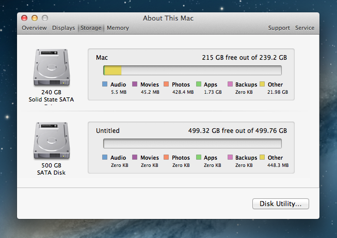Screen dimensions: 337x238
Task: Click the '448.3 MB' Other value
Action: point(278,165)
